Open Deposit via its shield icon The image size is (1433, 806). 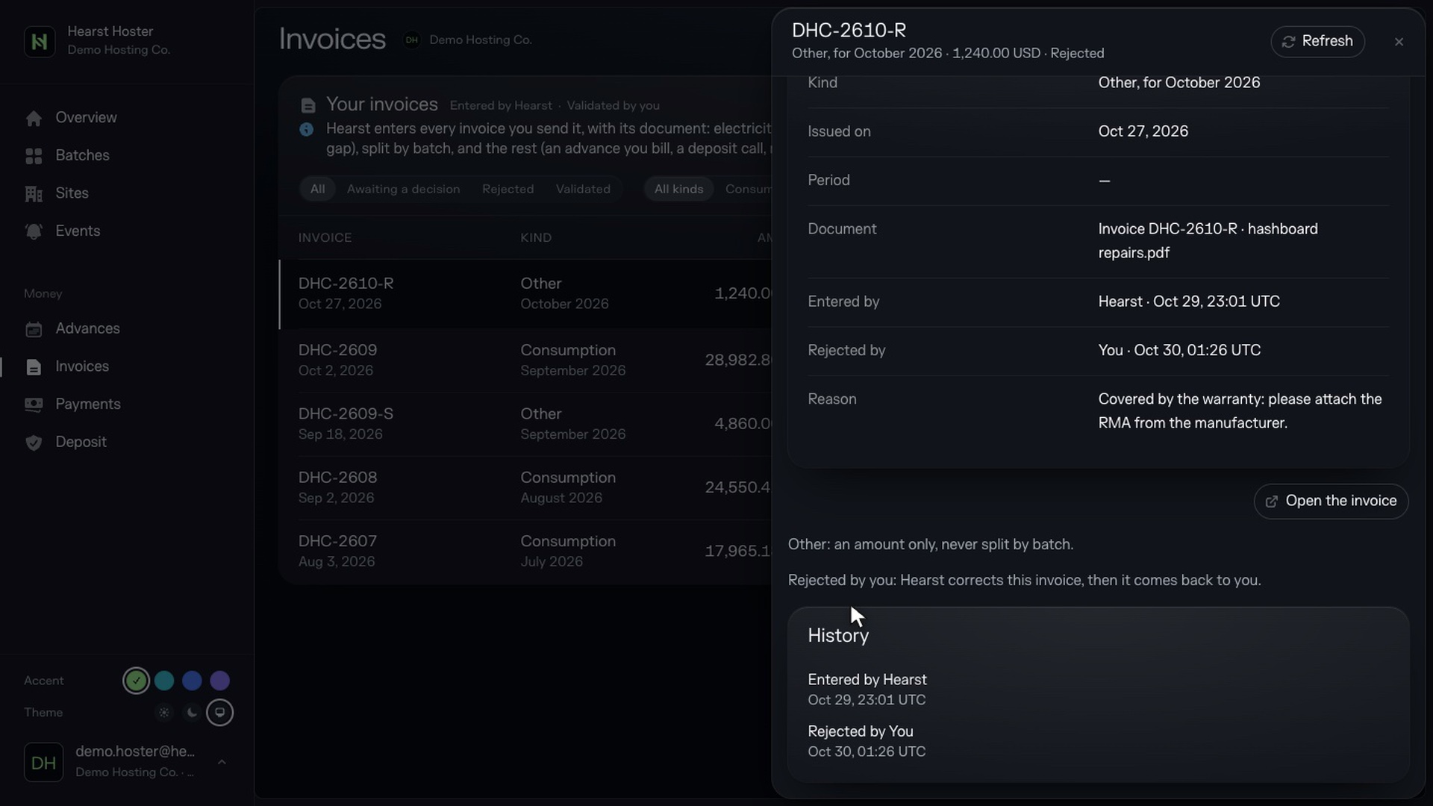pyautogui.click(x=34, y=443)
